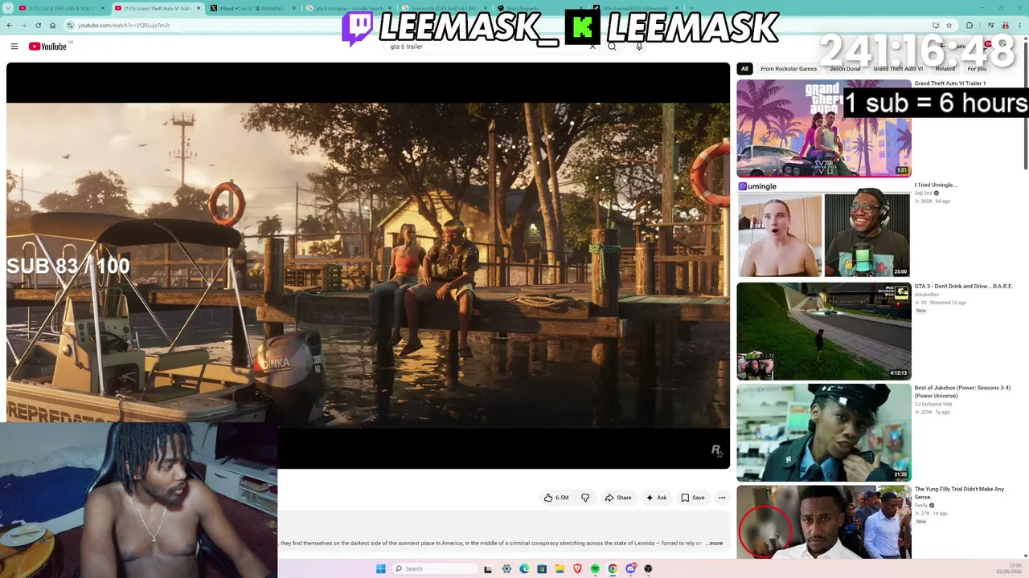Switch to the CLICK THIS LIVE tab

pyautogui.click(x=61, y=8)
